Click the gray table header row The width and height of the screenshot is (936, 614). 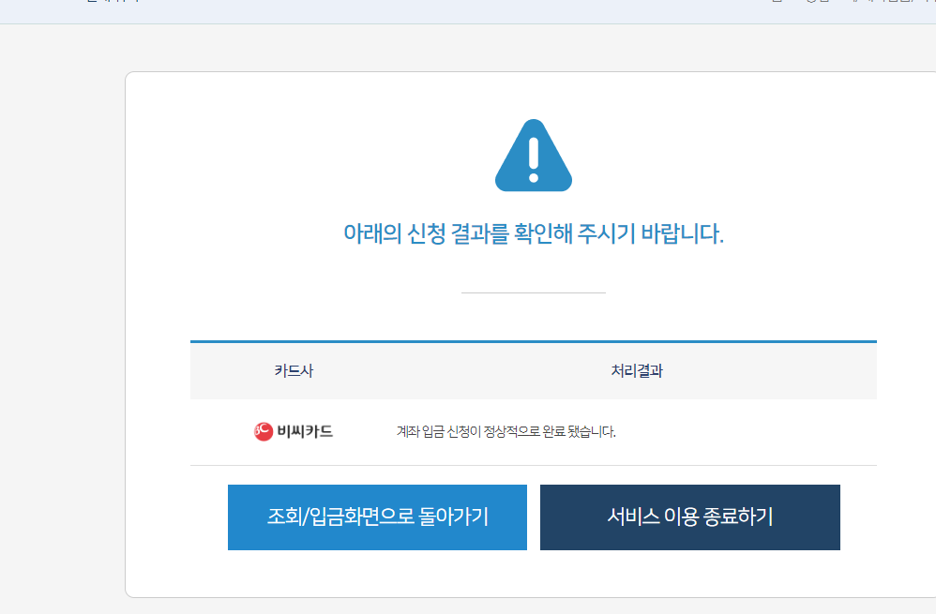coord(534,370)
